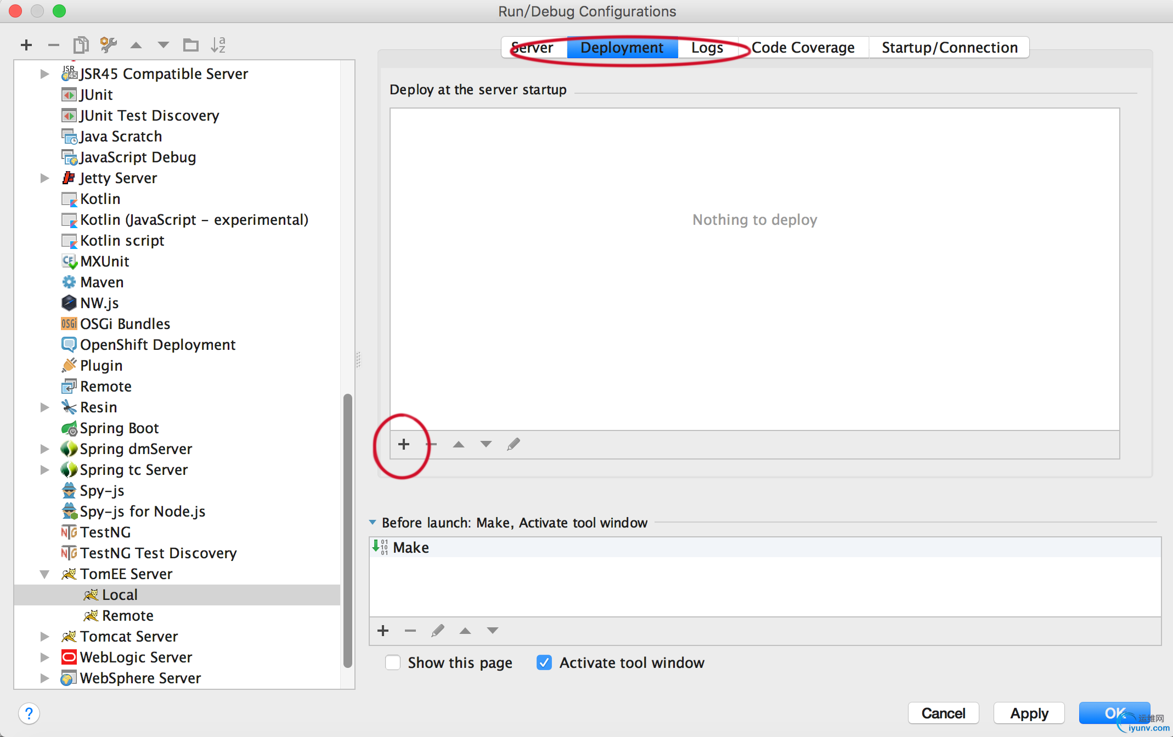
Task: Remove configuration using the minus toolbar icon
Action: coord(53,45)
